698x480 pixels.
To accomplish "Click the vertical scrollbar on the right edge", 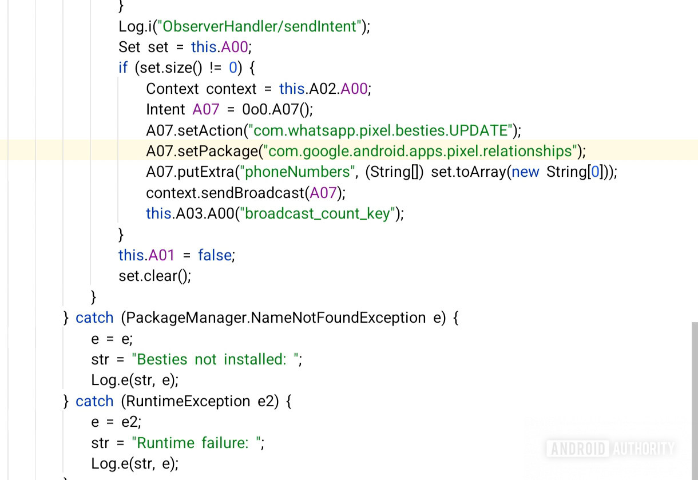I will click(x=694, y=400).
